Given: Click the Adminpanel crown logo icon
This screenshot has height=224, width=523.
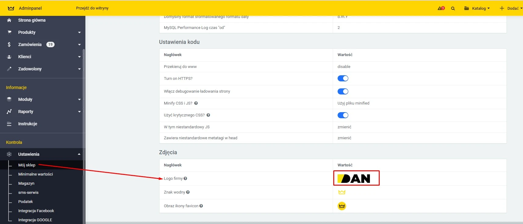Looking at the screenshot, I should tap(11, 8).
